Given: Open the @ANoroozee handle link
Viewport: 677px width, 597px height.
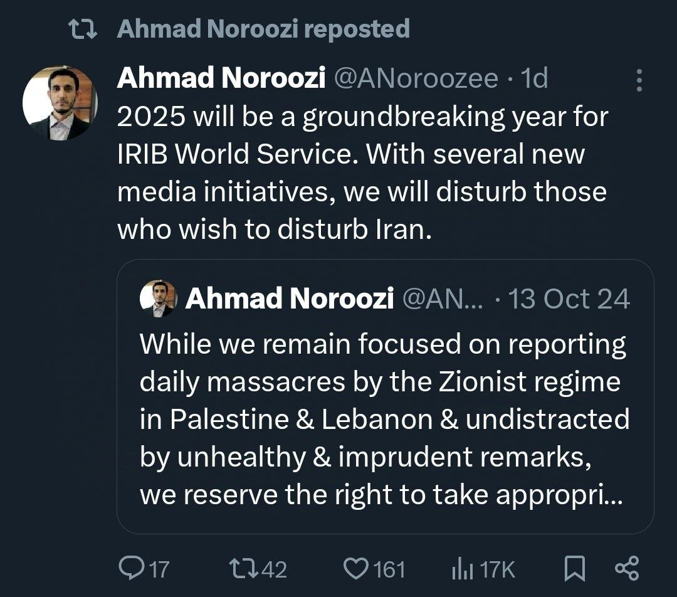Looking at the screenshot, I should (415, 78).
